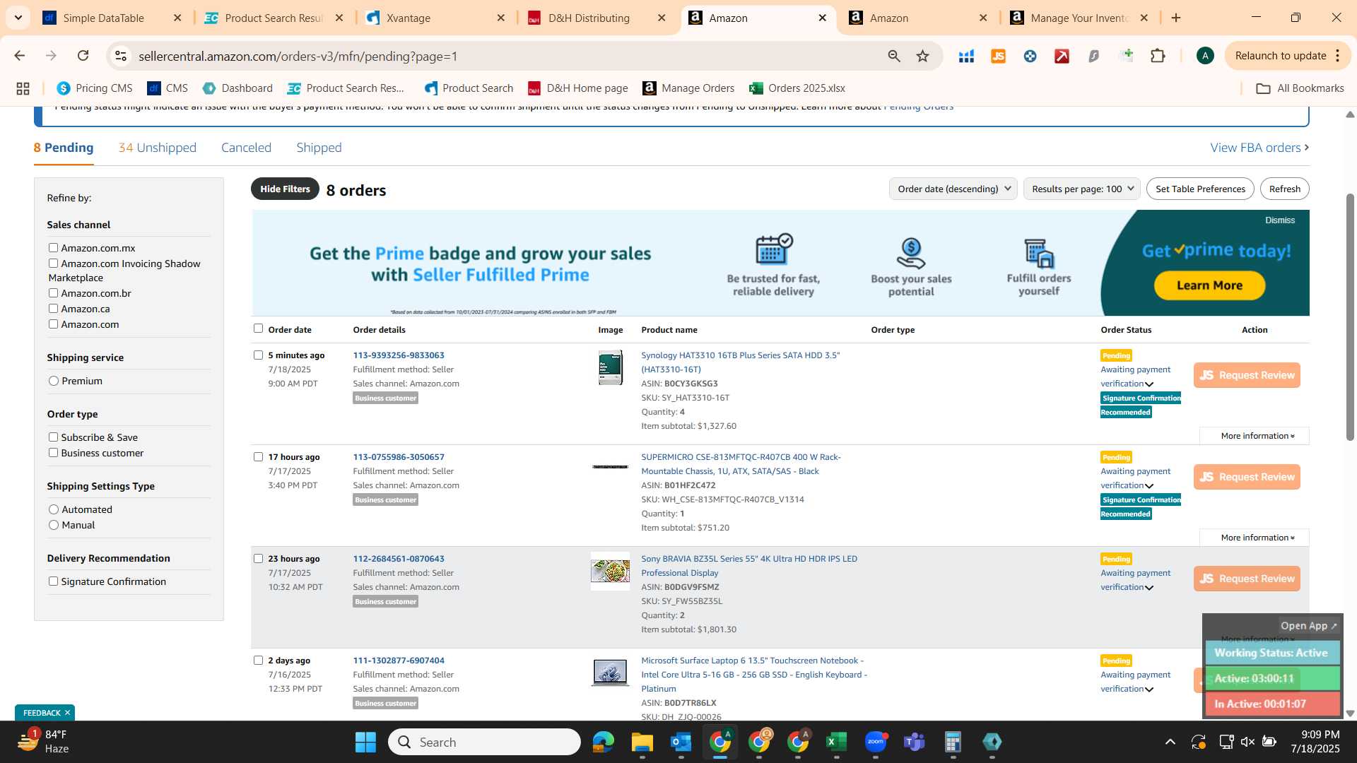Click Learn More on the Prime banner
1357x763 pixels.
pos(1209,285)
